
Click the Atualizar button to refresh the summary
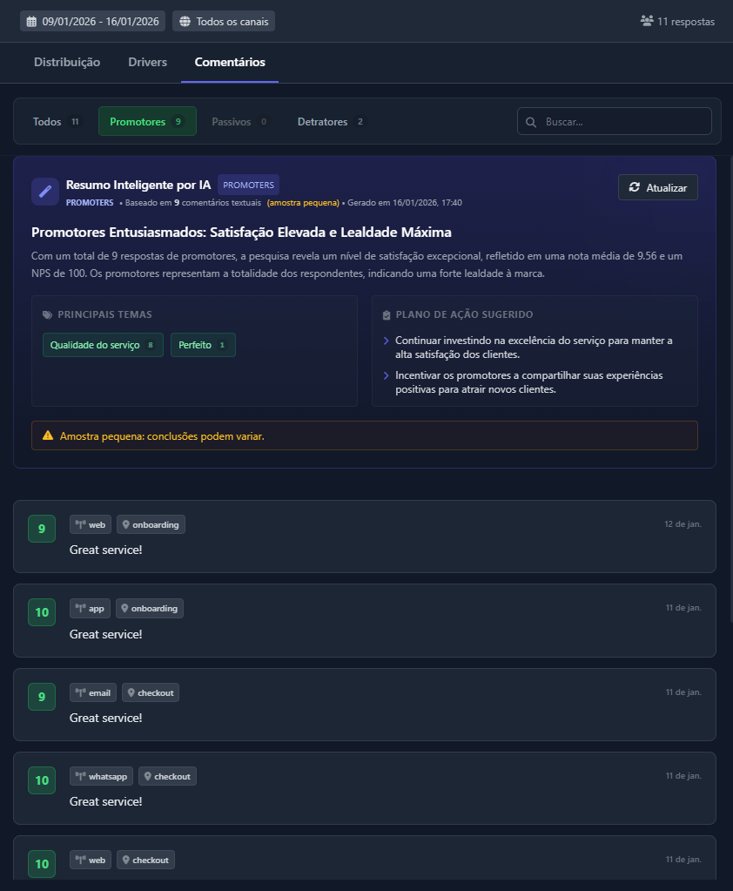point(657,186)
